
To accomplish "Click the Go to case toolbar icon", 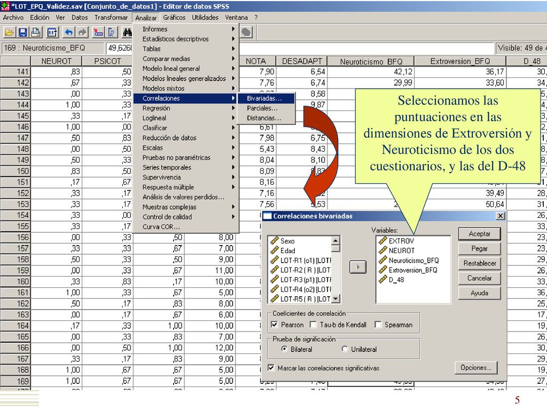I will 98,33.
